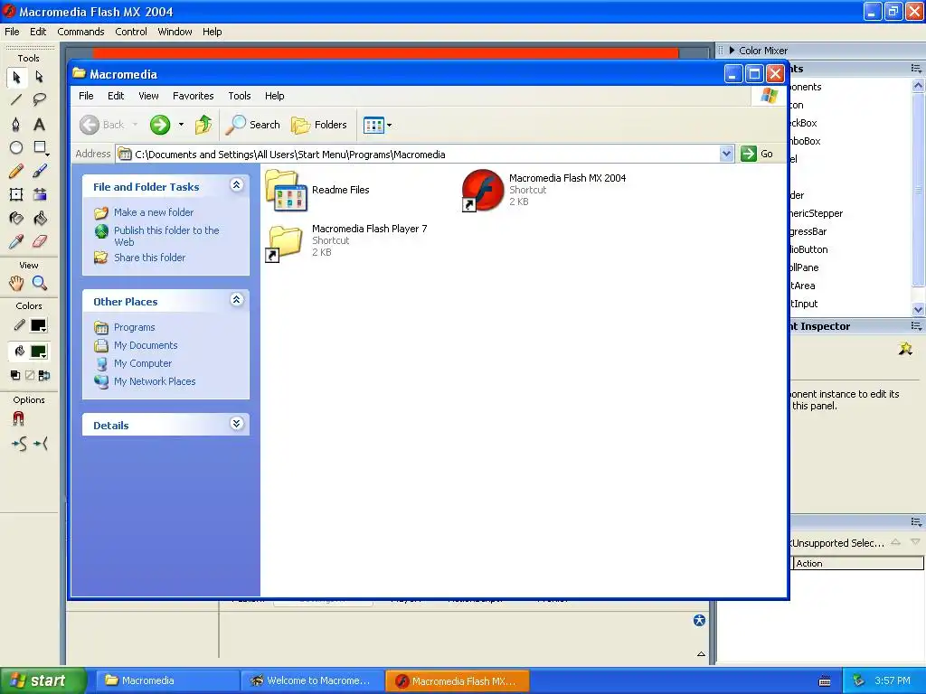Open the stroke color swatch
926x694 pixels.
coord(39,325)
